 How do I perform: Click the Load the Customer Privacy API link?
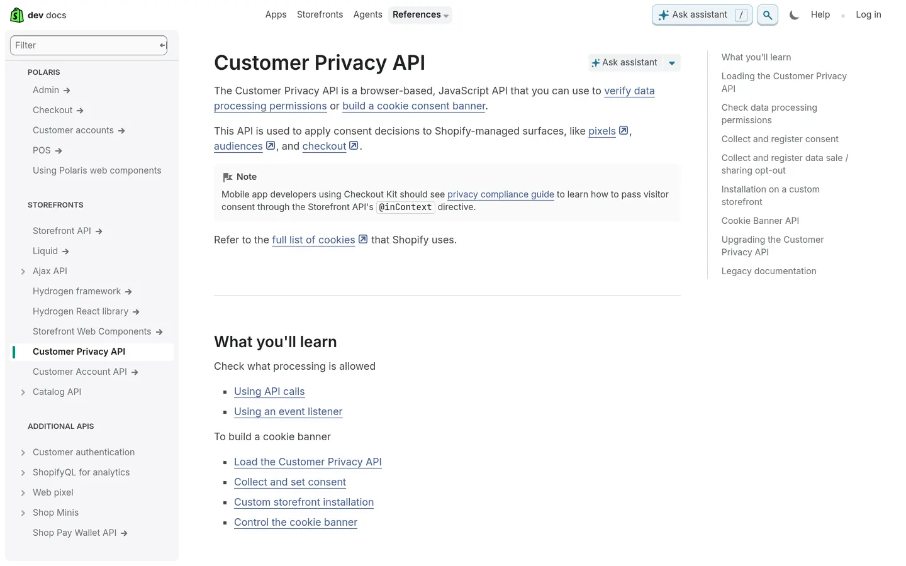[x=308, y=462]
